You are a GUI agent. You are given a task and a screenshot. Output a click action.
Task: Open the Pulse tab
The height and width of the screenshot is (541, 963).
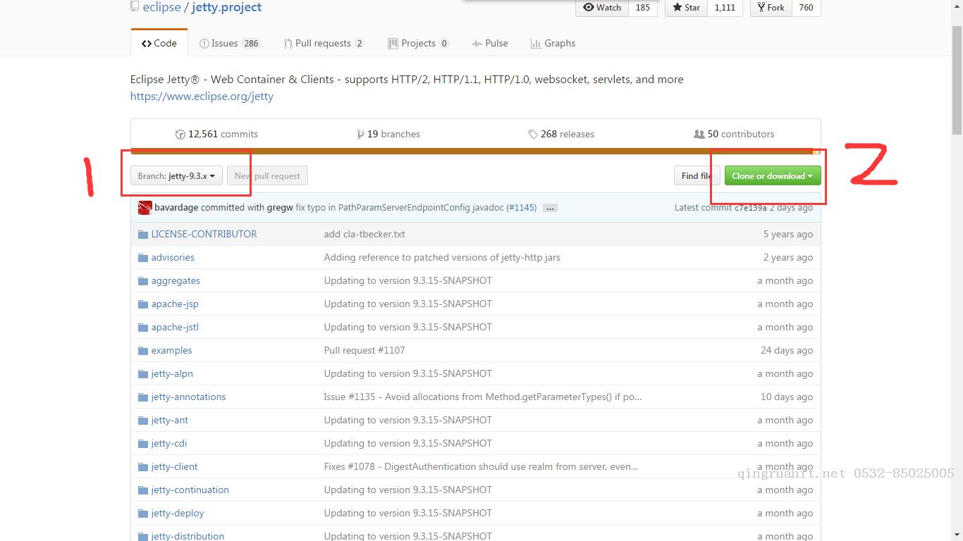pyautogui.click(x=490, y=43)
